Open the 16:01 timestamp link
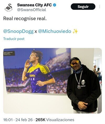Viewport: 105px width, 124px height. click(8, 120)
